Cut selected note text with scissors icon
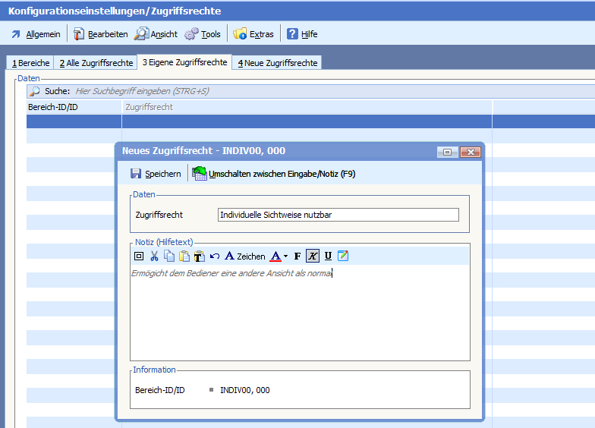Viewport: 595px width, 428px height. pos(154,256)
